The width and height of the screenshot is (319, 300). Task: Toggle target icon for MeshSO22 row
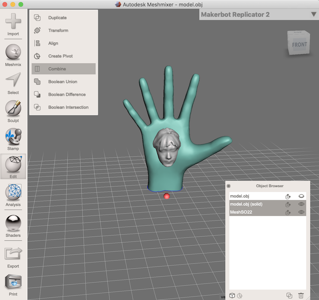coord(288,213)
